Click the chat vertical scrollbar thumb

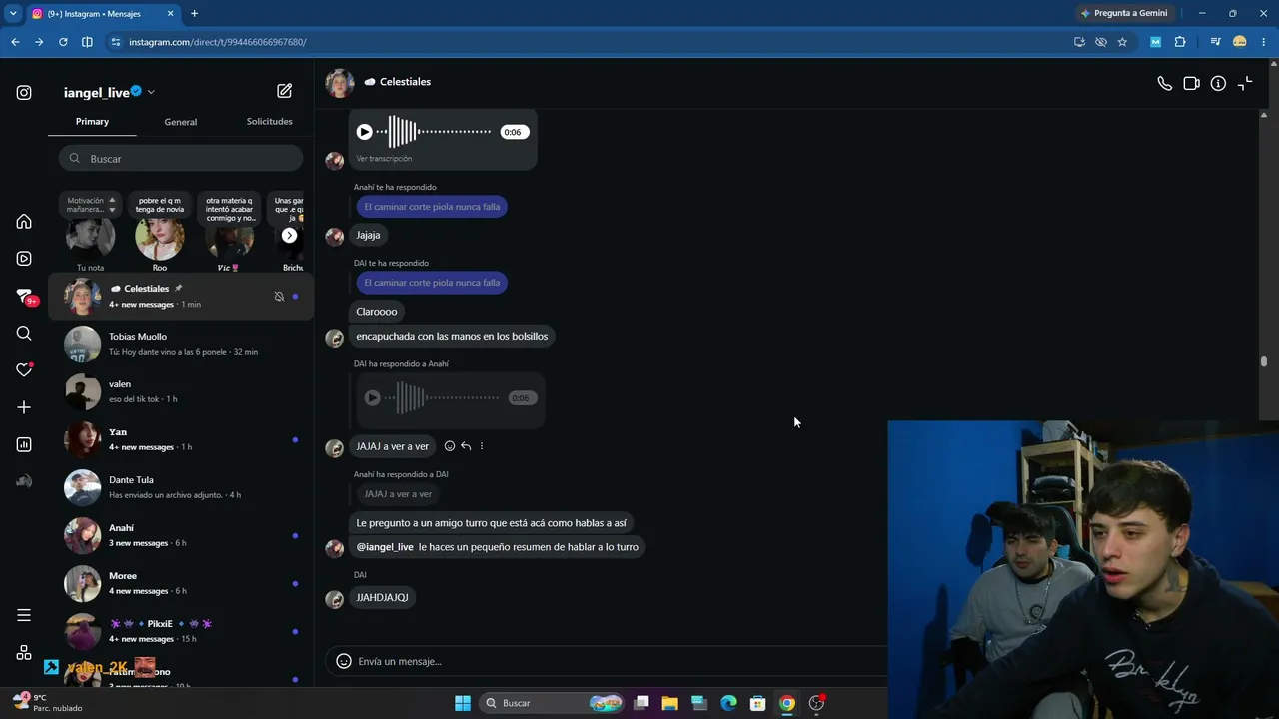click(1264, 361)
